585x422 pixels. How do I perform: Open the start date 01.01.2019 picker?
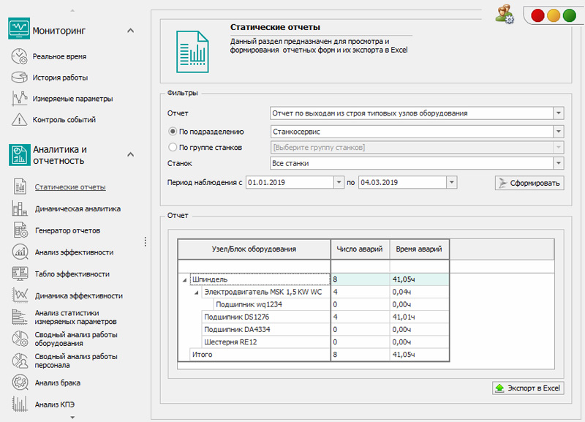click(x=338, y=181)
